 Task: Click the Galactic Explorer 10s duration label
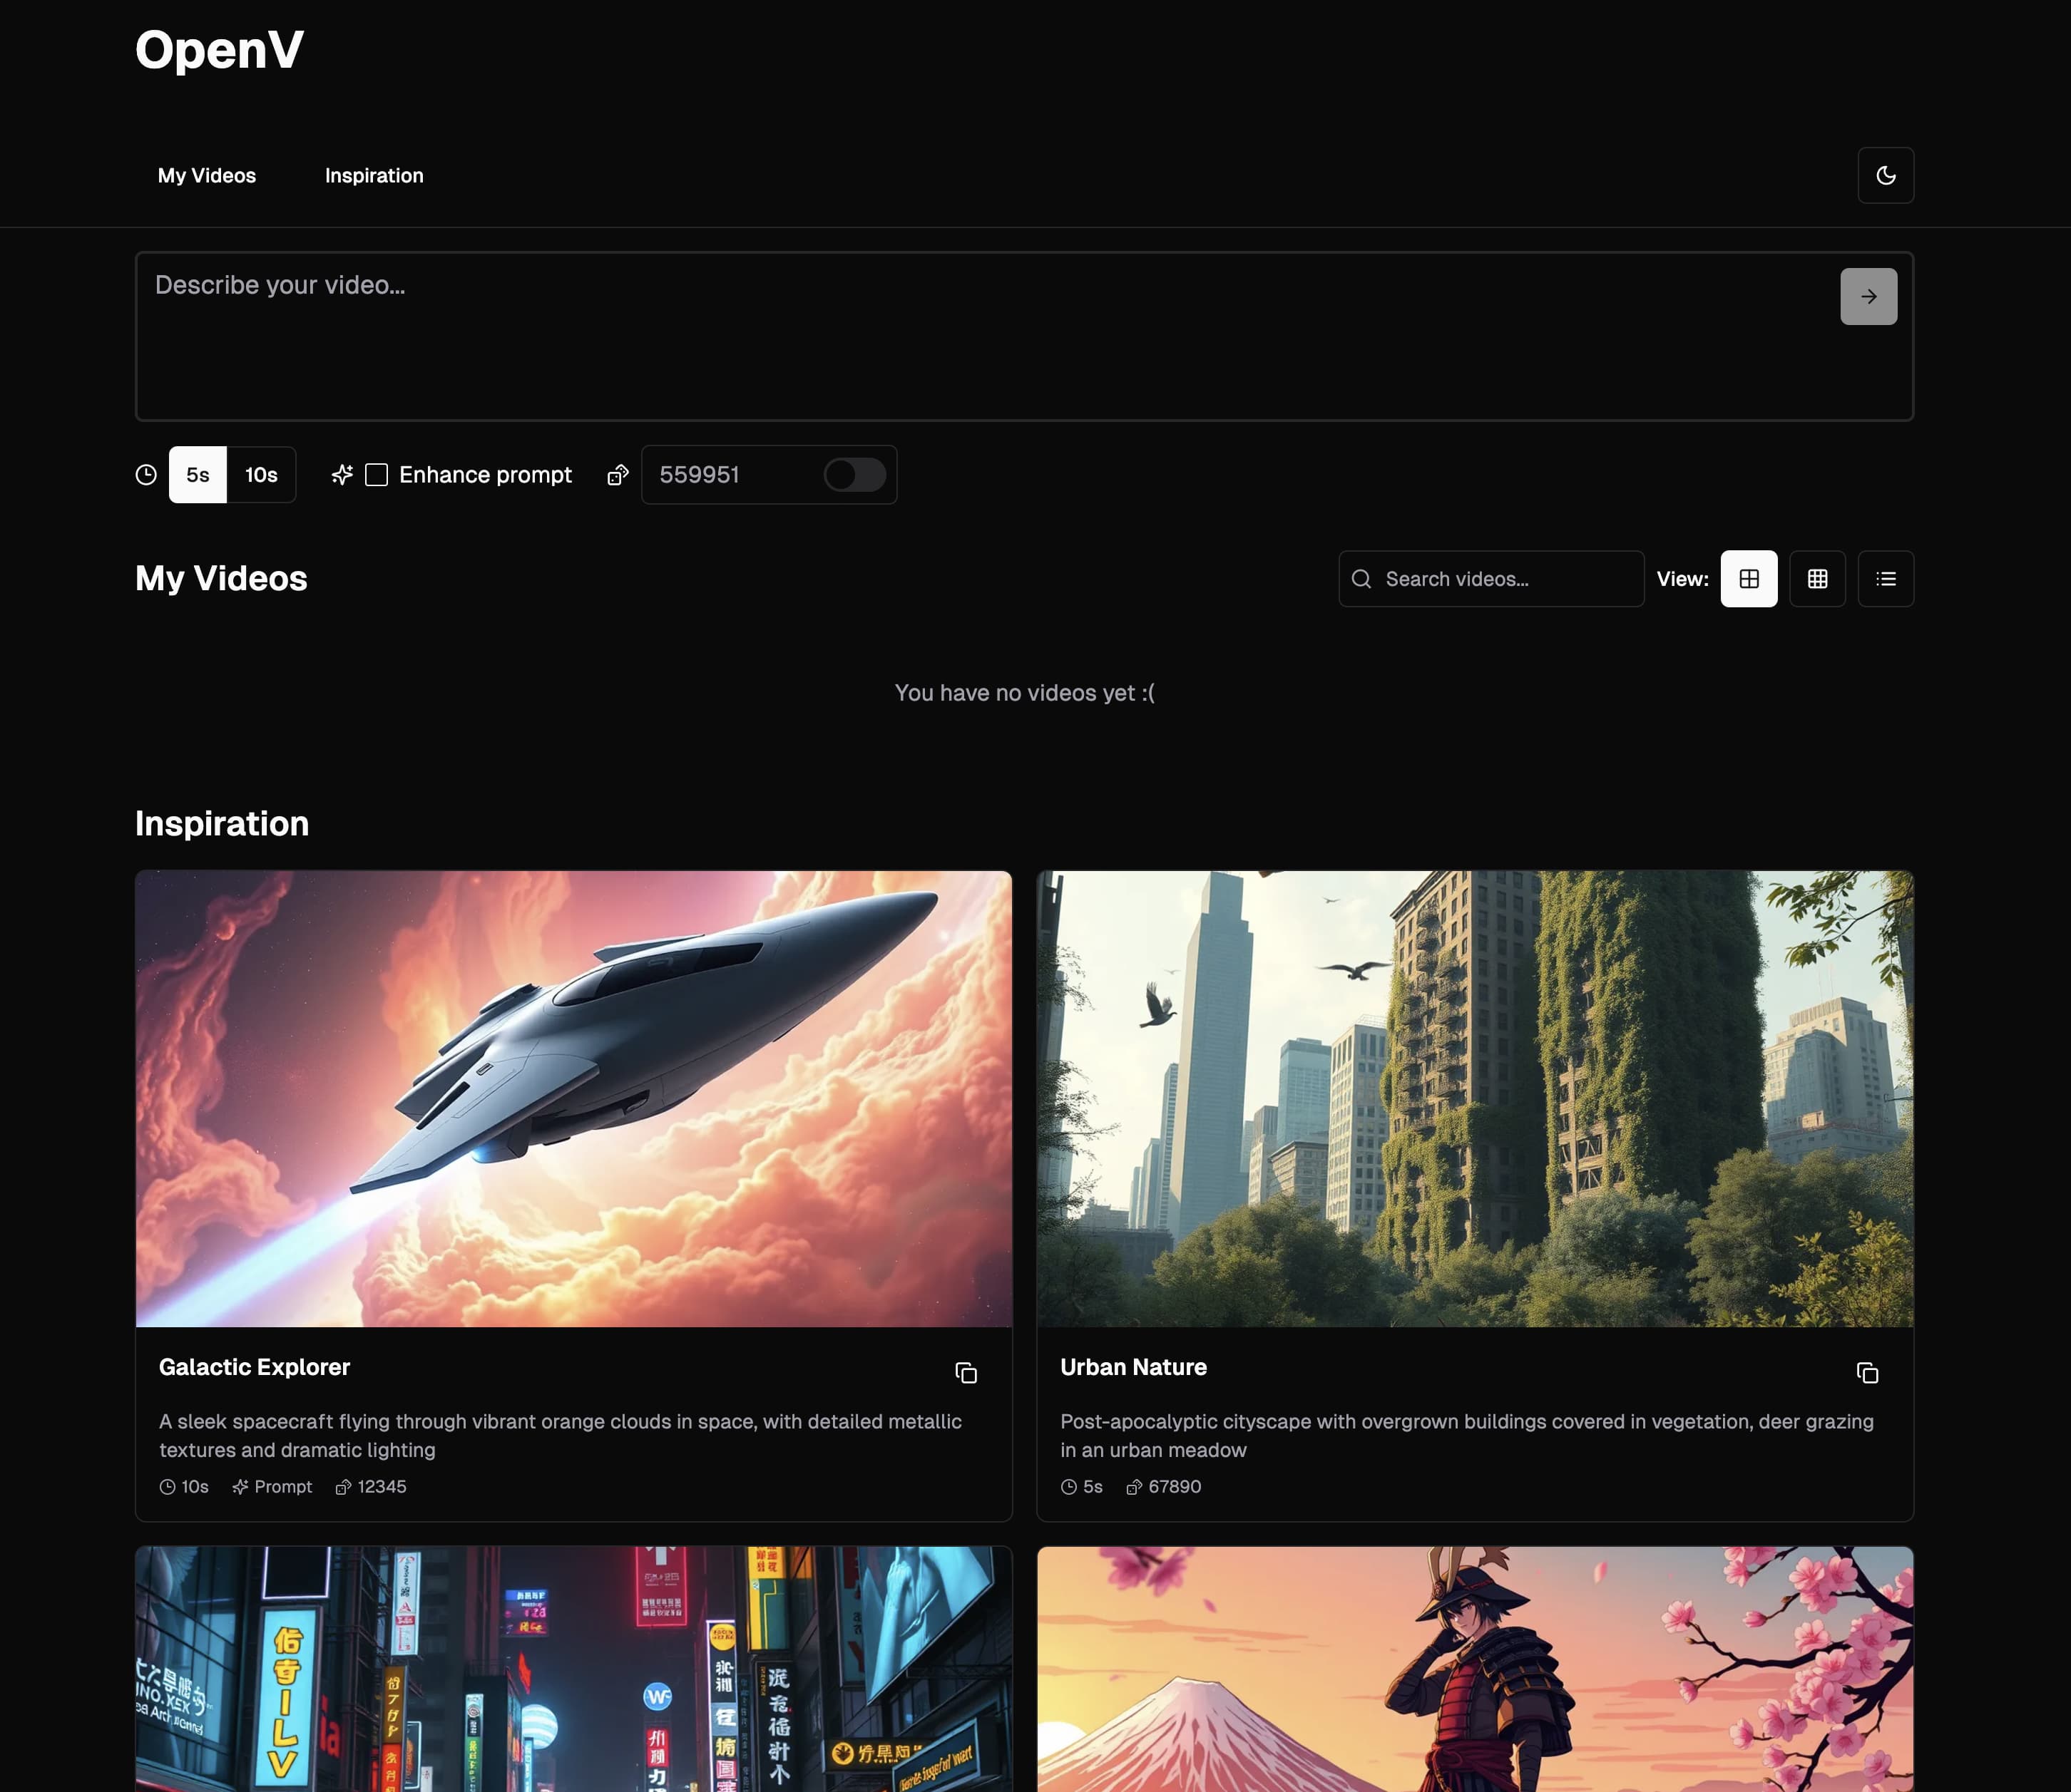pos(184,1487)
